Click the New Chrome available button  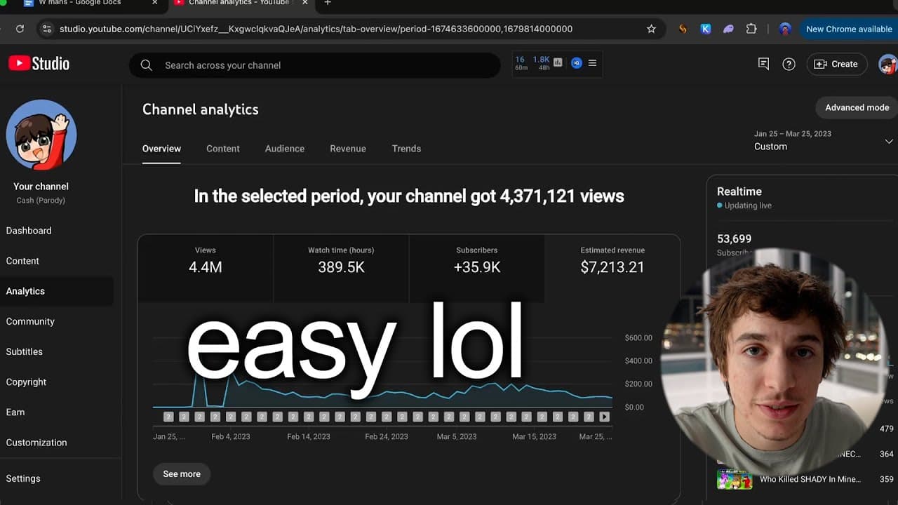849,29
